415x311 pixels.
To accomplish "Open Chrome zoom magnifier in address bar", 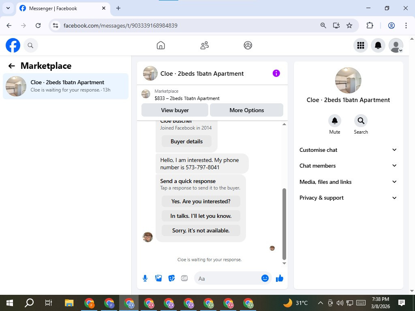I will pyautogui.click(x=323, y=26).
